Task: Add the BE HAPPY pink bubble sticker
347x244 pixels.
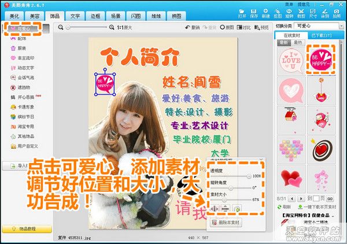Action: pos(321,60)
